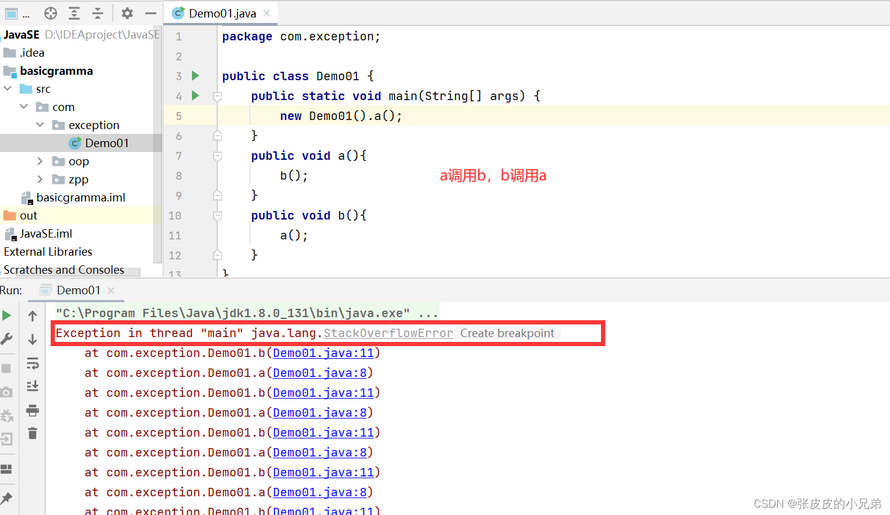Collapse the src folder chevron

pyautogui.click(x=8, y=89)
